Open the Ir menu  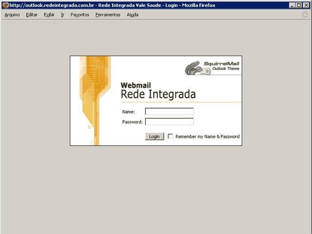[x=62, y=15]
